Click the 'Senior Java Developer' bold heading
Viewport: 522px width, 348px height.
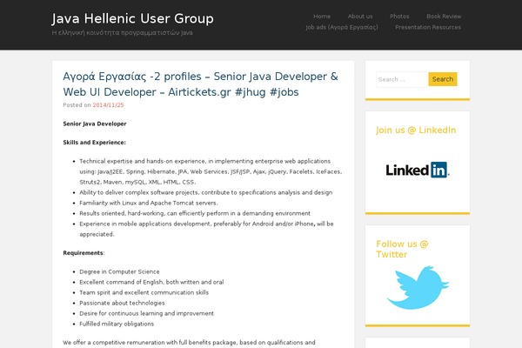[x=95, y=124]
